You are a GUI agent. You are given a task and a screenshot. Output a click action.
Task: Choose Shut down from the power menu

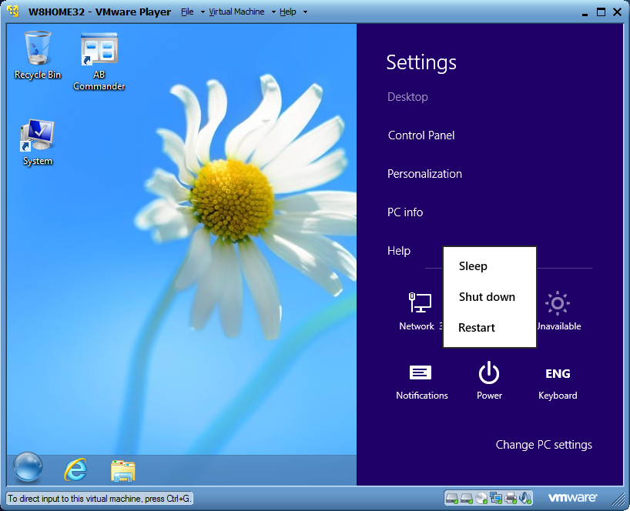(x=487, y=297)
